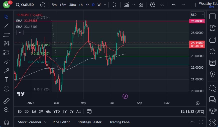Open the calendar icon in right sidebar
The width and height of the screenshot is (218, 127).
[212, 63]
